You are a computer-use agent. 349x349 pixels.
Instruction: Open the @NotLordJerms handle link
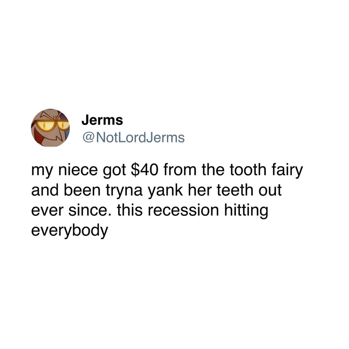click(x=133, y=138)
